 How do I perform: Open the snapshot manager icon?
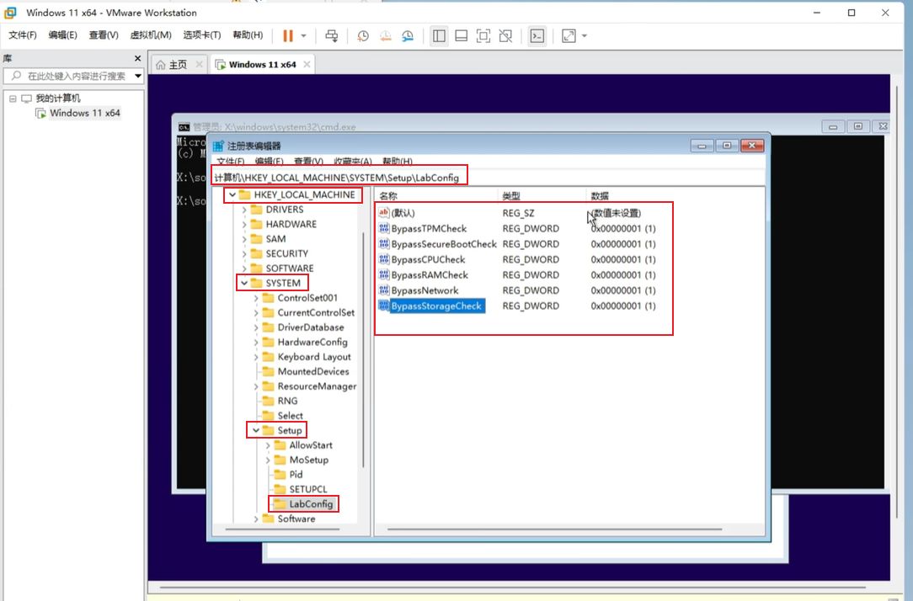click(408, 35)
